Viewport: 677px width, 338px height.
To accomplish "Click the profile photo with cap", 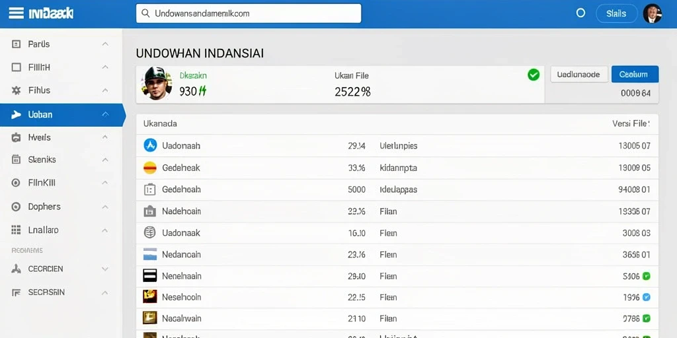I will point(156,84).
